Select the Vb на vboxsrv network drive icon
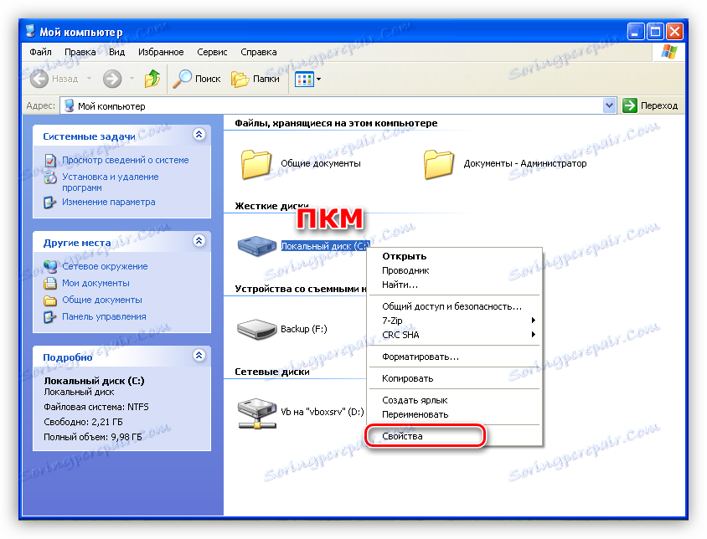Screen dimensions: 707x539 257,413
